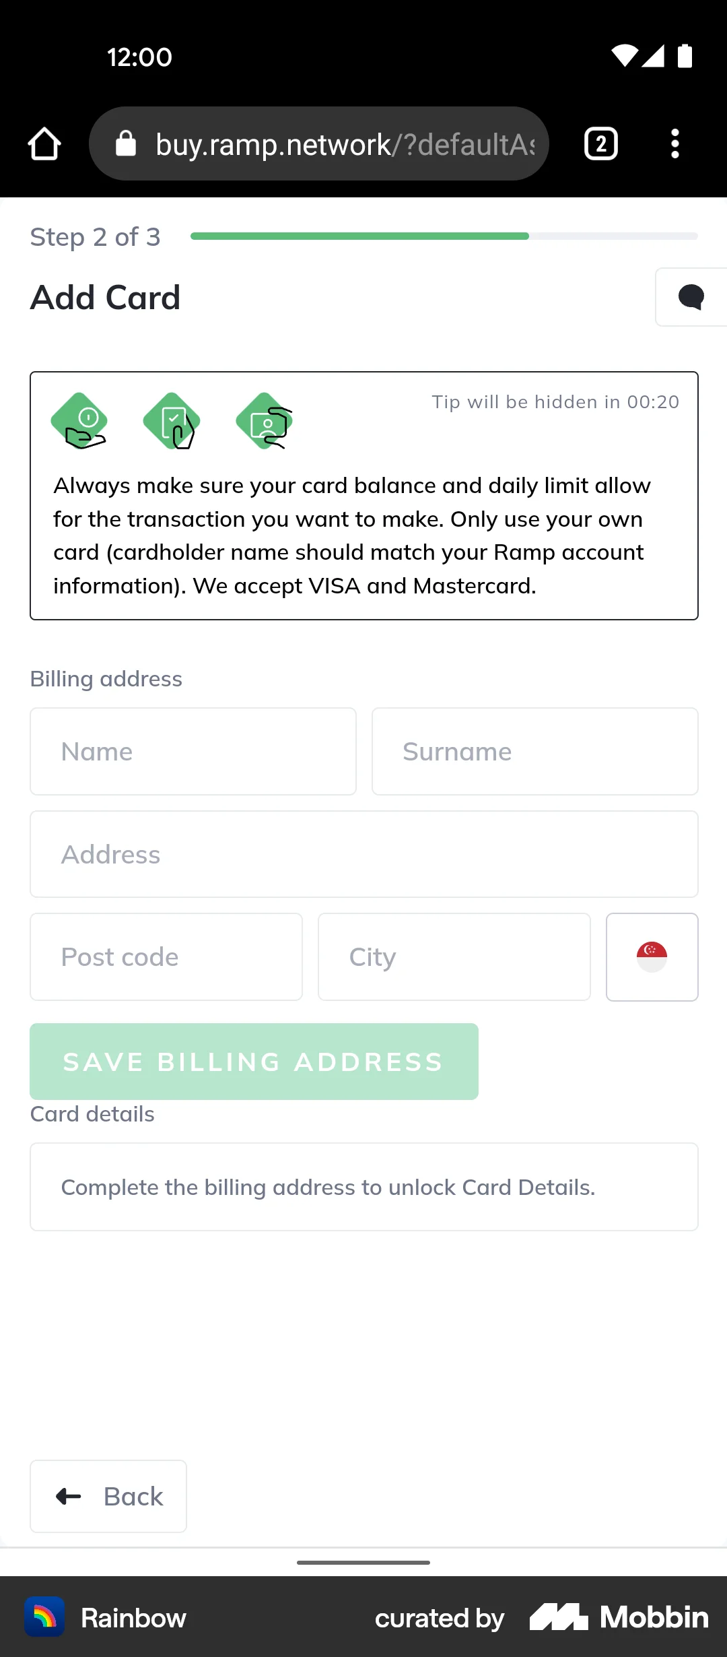The height and width of the screenshot is (1657, 727).
Task: Click the Step 2 of 3 progress bar
Action: (444, 236)
